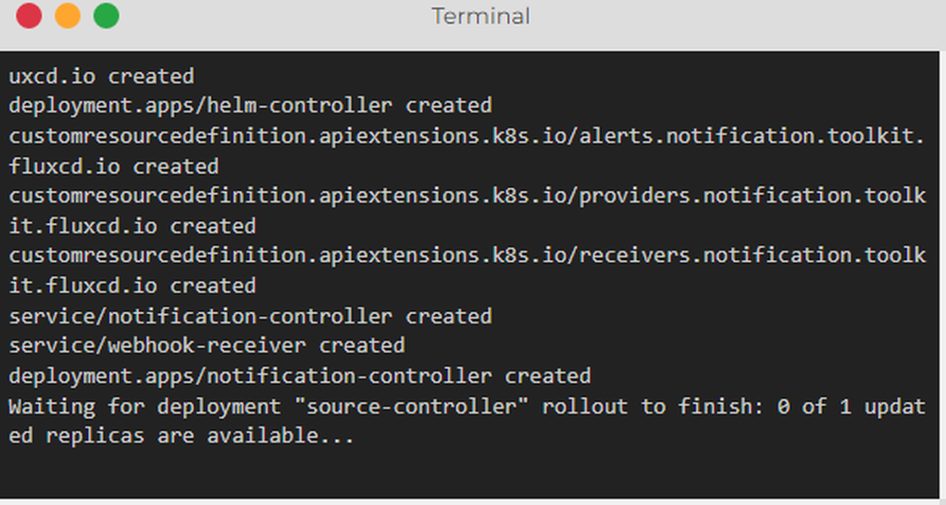This screenshot has width=946, height=505.
Task: Click the deployment.apps/helm-controller created line
Action: click(x=250, y=105)
